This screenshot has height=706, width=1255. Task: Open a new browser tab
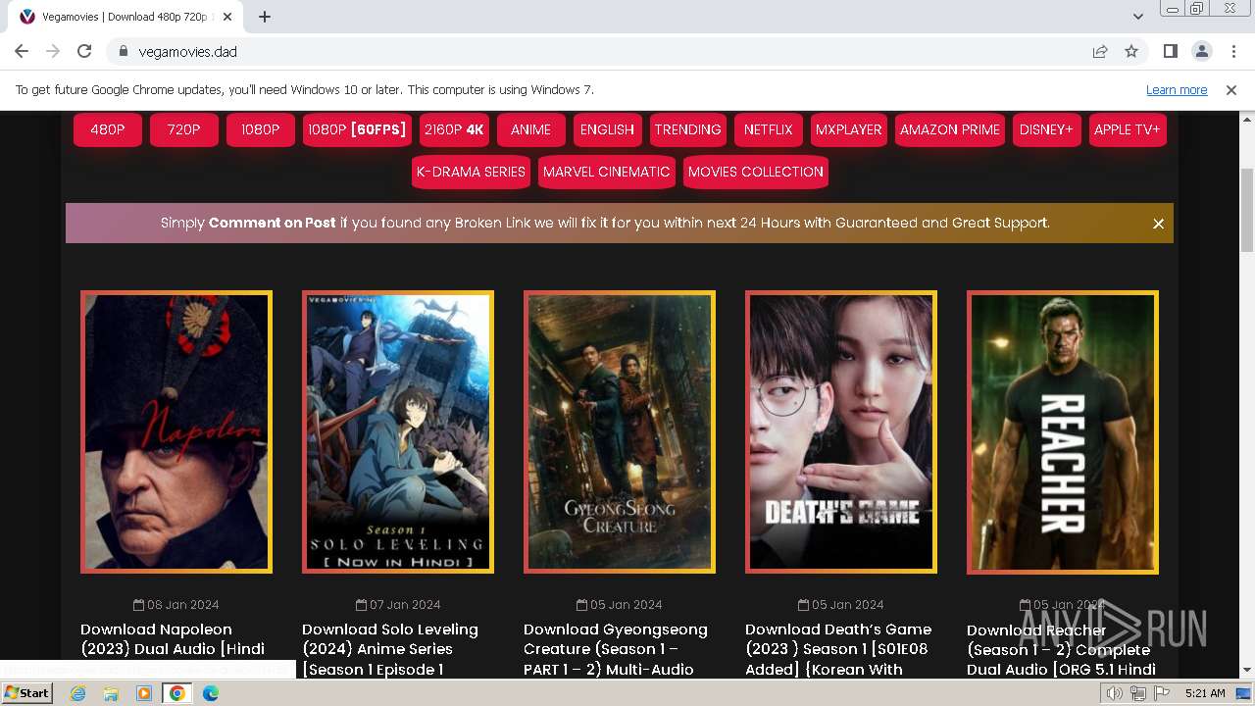coord(265,17)
